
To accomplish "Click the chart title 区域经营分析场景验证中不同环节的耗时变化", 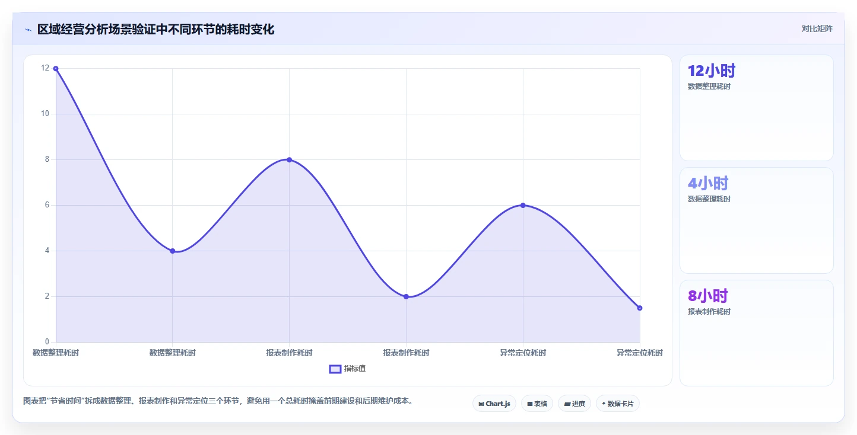I will 156,30.
